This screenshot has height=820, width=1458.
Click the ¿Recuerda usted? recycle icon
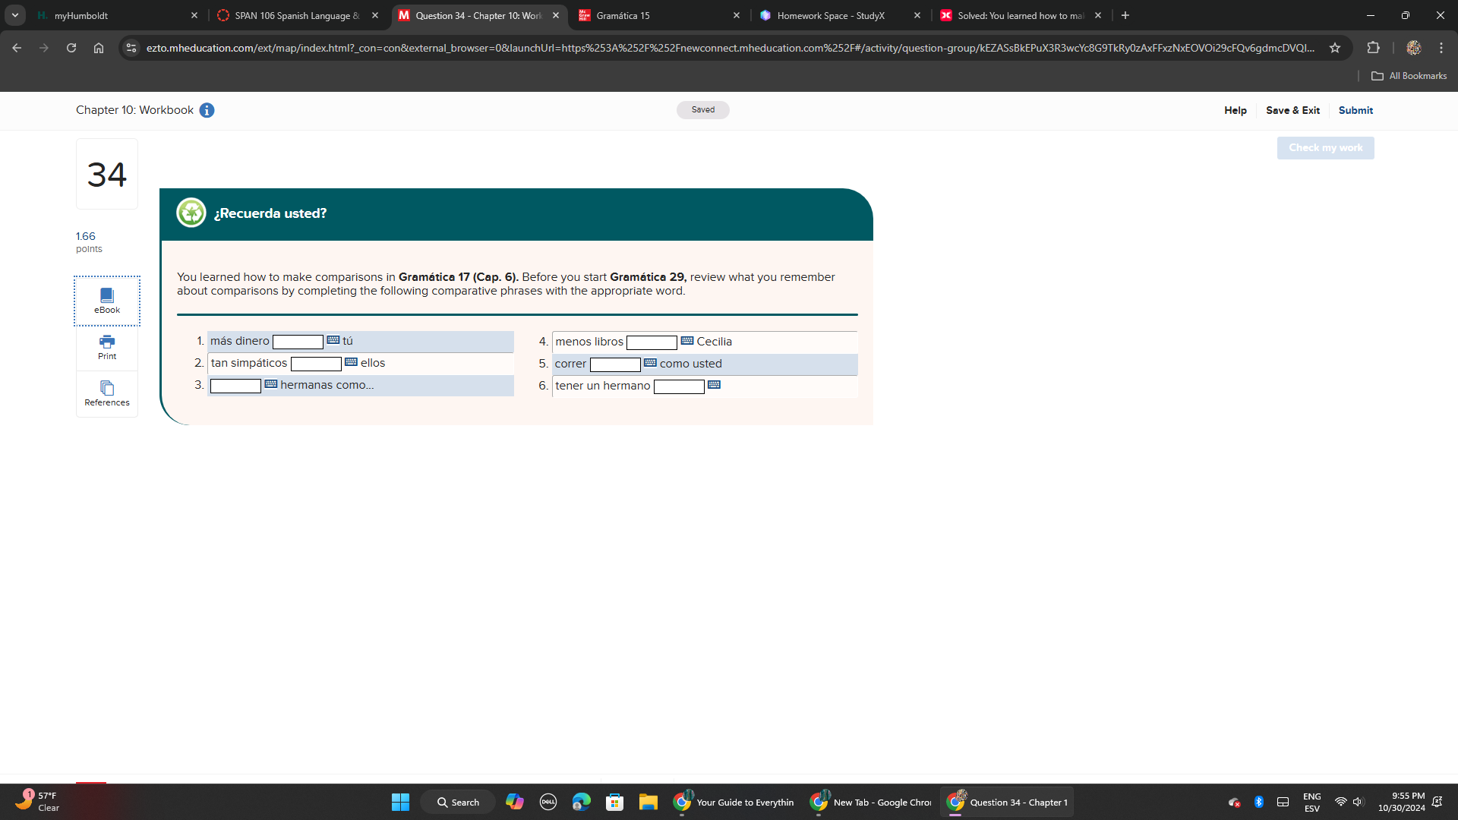click(191, 213)
